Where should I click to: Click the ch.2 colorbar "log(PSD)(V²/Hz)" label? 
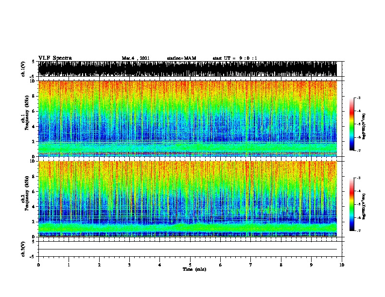pos(364,206)
